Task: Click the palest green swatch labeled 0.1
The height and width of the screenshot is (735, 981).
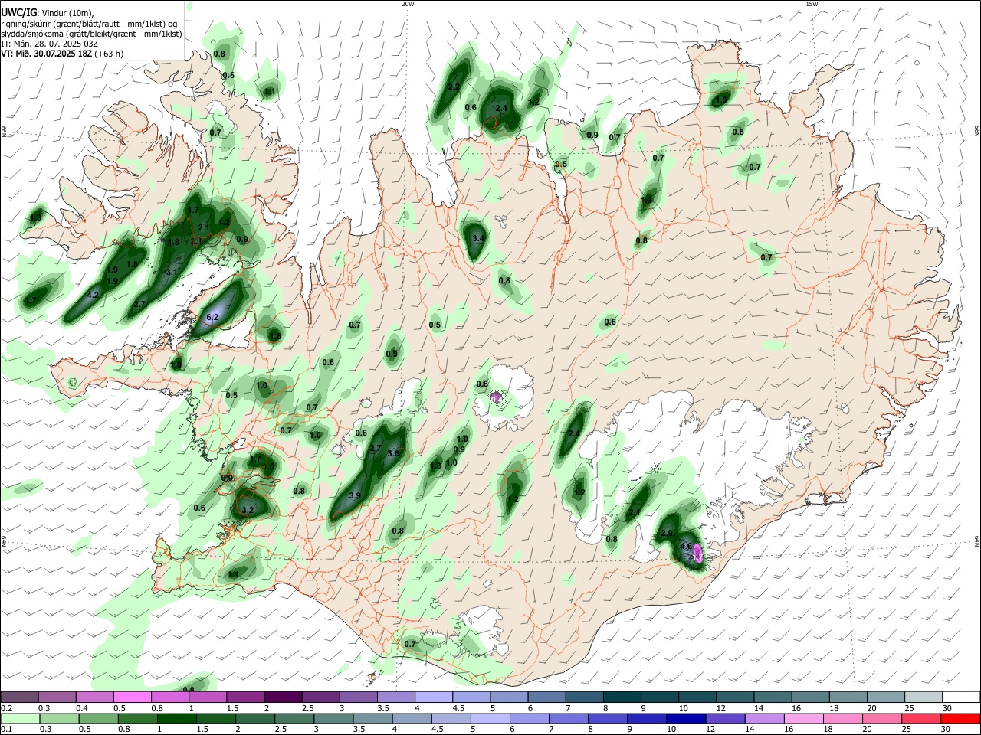Action: coord(19,718)
